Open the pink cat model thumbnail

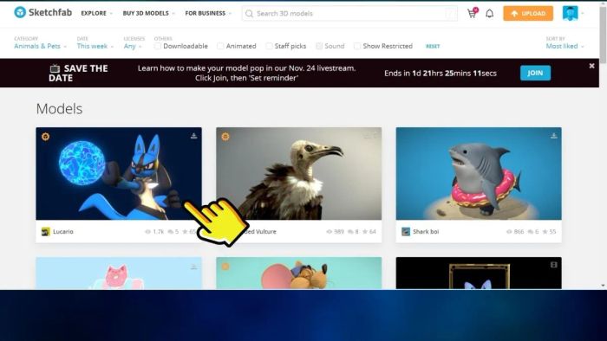click(119, 273)
